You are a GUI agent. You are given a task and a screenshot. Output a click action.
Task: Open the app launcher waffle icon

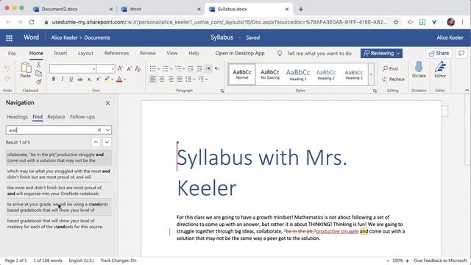coord(10,38)
